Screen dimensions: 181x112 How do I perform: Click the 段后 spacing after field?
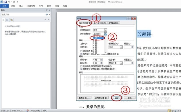tap(97, 63)
